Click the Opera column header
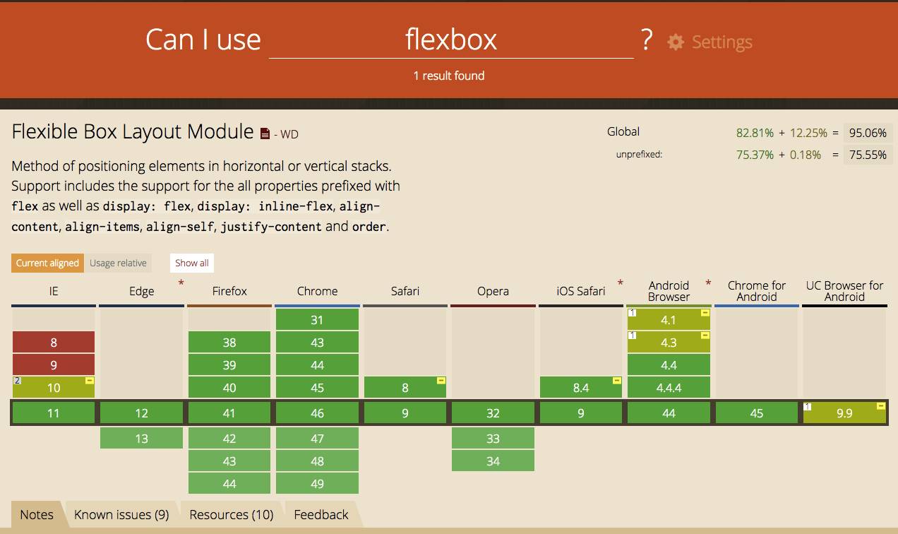Viewport: 898px width, 534px height. pos(493,291)
